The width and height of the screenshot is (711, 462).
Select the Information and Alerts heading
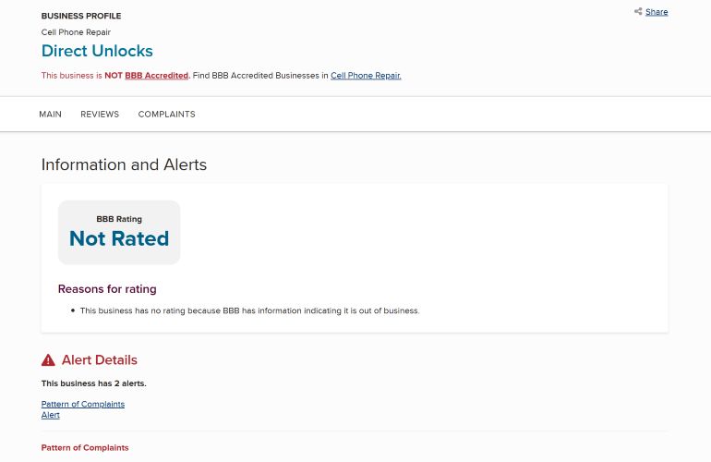(x=124, y=164)
